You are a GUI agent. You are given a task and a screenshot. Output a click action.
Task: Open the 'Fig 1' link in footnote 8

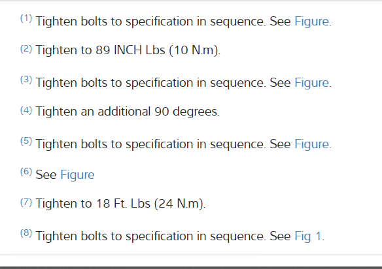coord(308,236)
